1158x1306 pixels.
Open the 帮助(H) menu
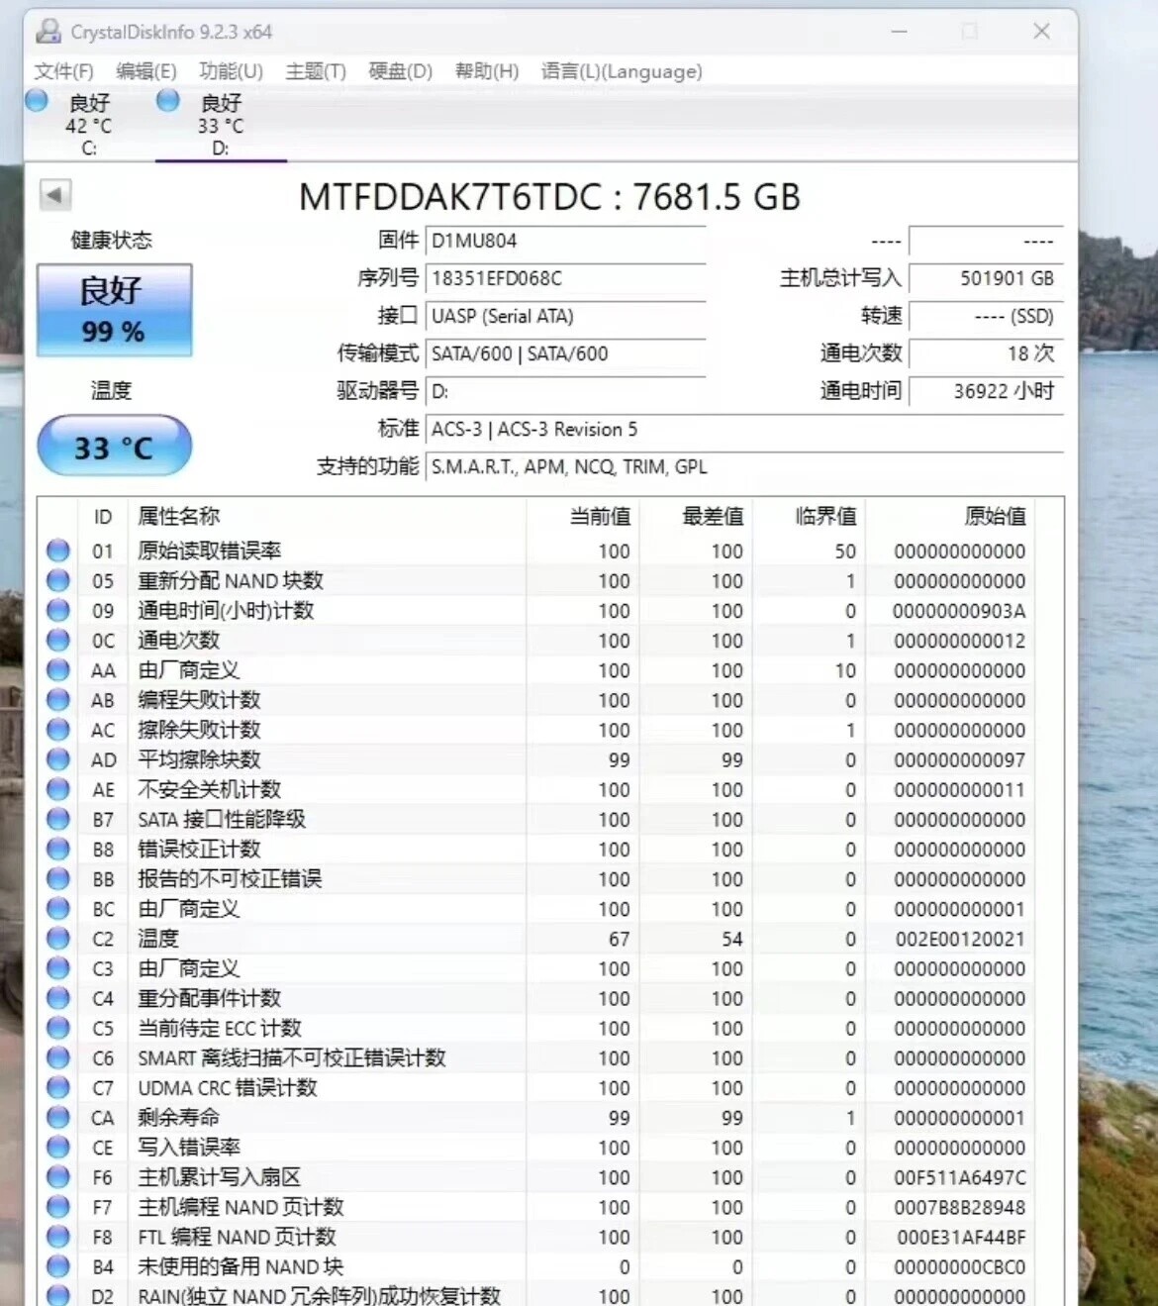[x=486, y=71]
